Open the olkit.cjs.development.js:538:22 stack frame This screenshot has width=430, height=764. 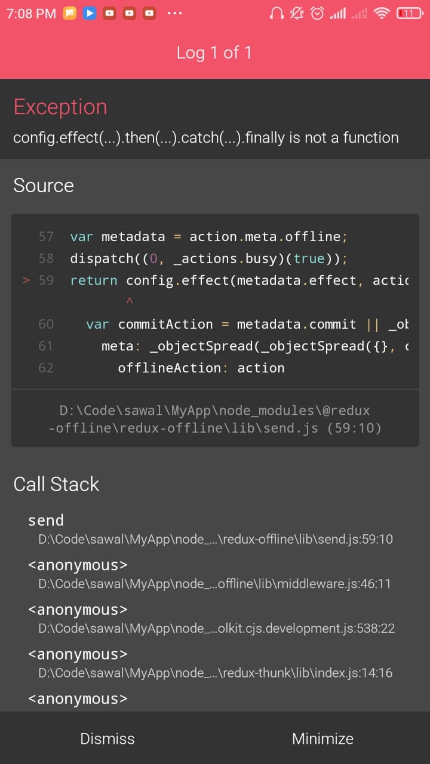coord(216,628)
